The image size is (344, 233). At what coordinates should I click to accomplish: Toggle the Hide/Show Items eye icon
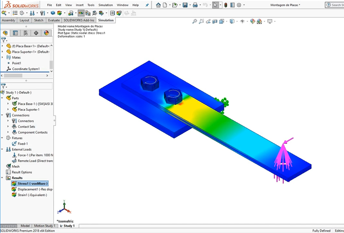242,21
